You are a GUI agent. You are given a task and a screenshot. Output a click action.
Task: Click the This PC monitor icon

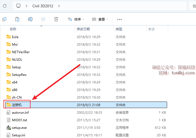pyautogui.click(x=18, y=6)
